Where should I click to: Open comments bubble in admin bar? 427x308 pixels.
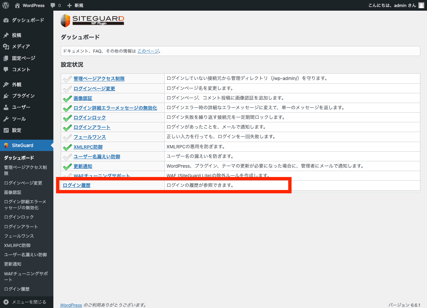tap(55, 5)
